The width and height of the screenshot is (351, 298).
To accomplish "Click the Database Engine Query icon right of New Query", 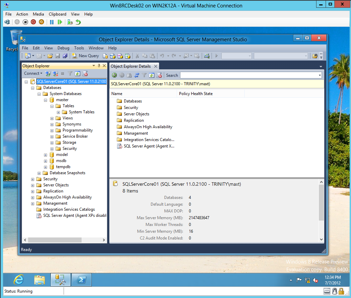I will pyautogui.click(x=105, y=56).
